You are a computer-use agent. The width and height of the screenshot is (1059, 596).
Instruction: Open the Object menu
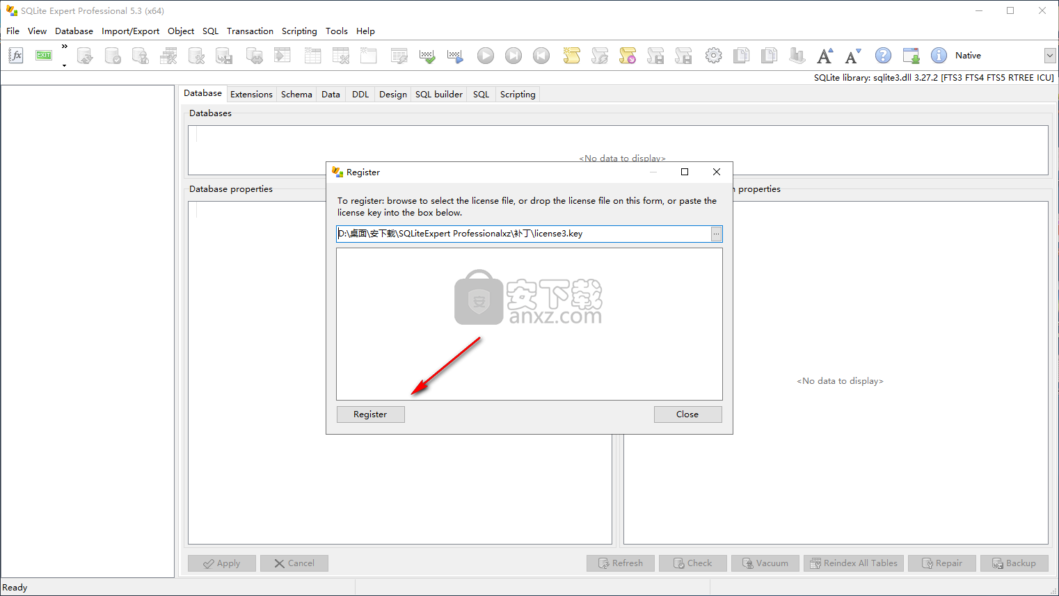tap(181, 31)
